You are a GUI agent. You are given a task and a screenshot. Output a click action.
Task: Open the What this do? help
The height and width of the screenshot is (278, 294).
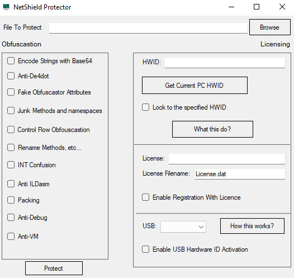point(212,129)
